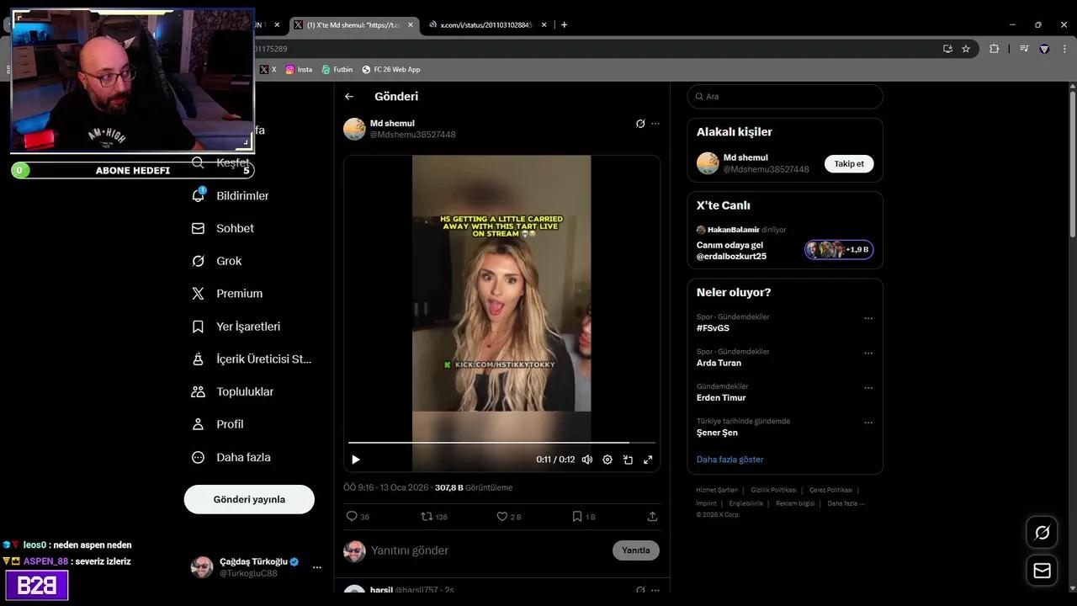The width and height of the screenshot is (1077, 606).
Task: Open more options for #FSvGS trend
Action: pyautogui.click(x=868, y=318)
